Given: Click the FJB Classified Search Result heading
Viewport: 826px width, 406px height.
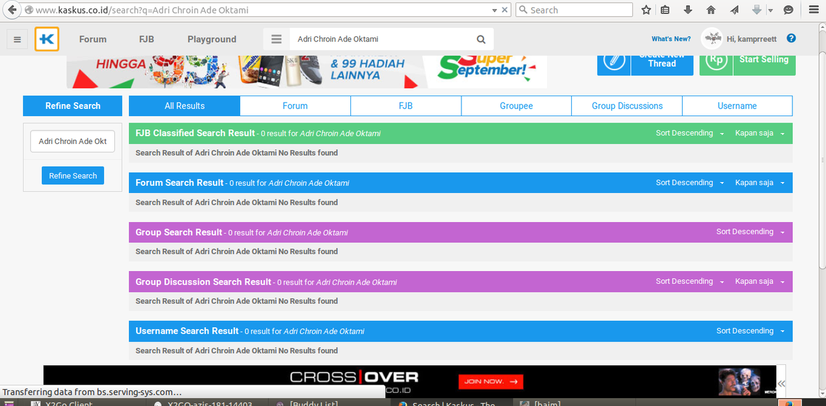Looking at the screenshot, I should pos(196,133).
